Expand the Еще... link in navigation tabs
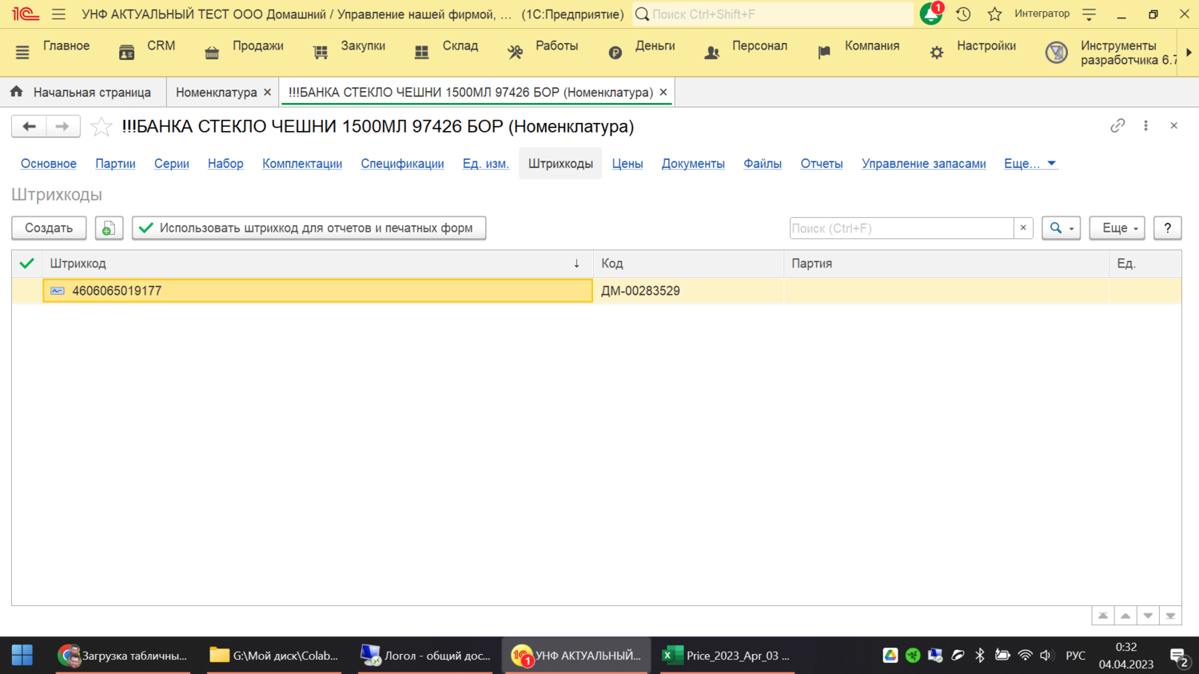1199x674 pixels. click(x=1030, y=164)
